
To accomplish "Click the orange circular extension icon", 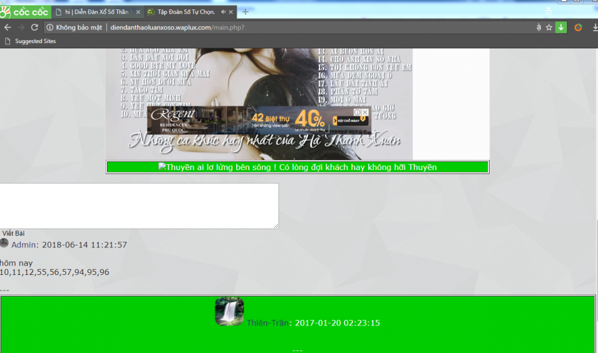I will (578, 28).
